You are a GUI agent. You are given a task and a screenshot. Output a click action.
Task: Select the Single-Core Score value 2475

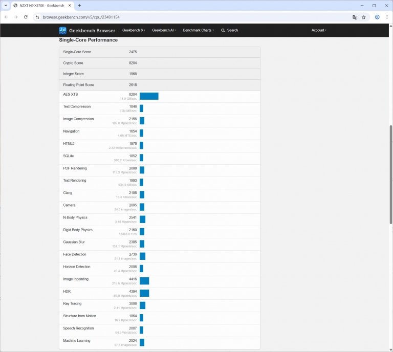133,52
